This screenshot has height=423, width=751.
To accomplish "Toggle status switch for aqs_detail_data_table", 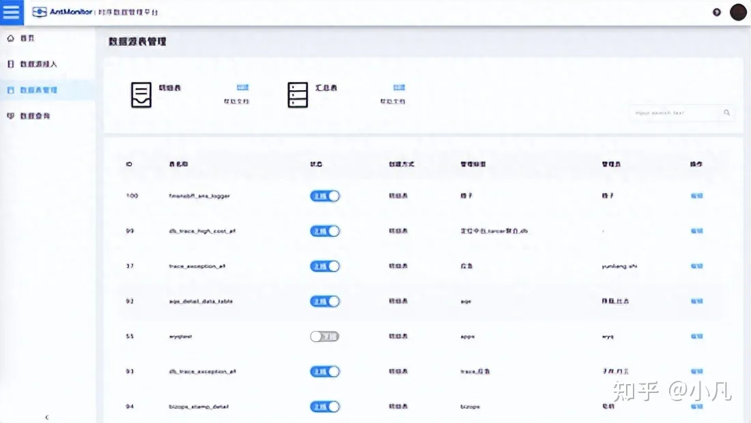I will point(325,302).
